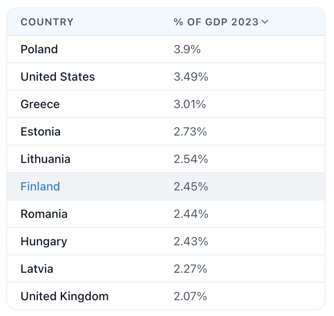Click the Latvia row name

(x=37, y=269)
